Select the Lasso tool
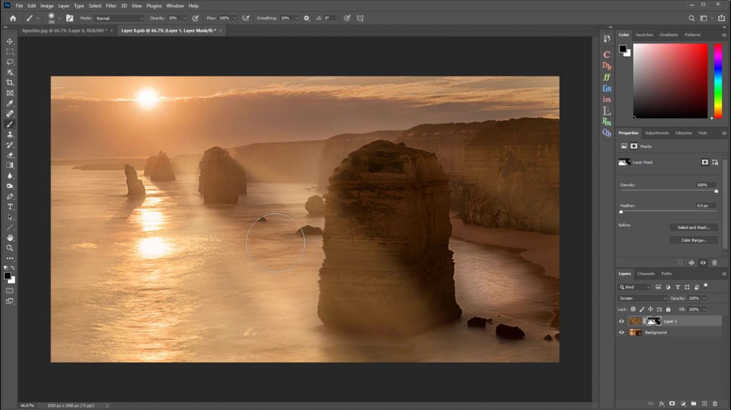 10,62
